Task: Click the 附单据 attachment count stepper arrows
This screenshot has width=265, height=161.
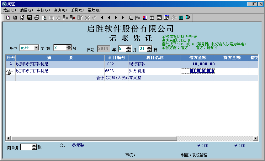Action: [34, 147]
